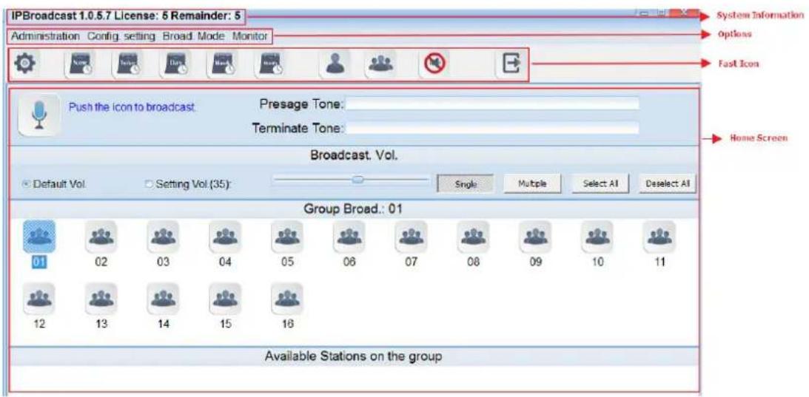Click the muted speaker toolbar icon
The height and width of the screenshot is (397, 809).
435,64
